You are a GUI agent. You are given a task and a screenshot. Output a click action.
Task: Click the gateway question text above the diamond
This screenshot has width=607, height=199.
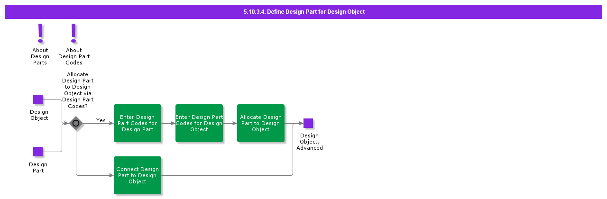pyautogui.click(x=78, y=90)
